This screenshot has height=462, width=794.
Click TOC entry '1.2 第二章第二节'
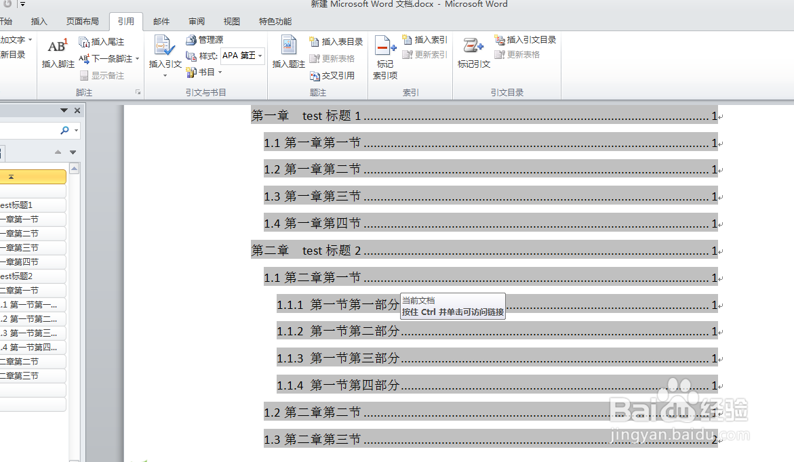(491, 413)
